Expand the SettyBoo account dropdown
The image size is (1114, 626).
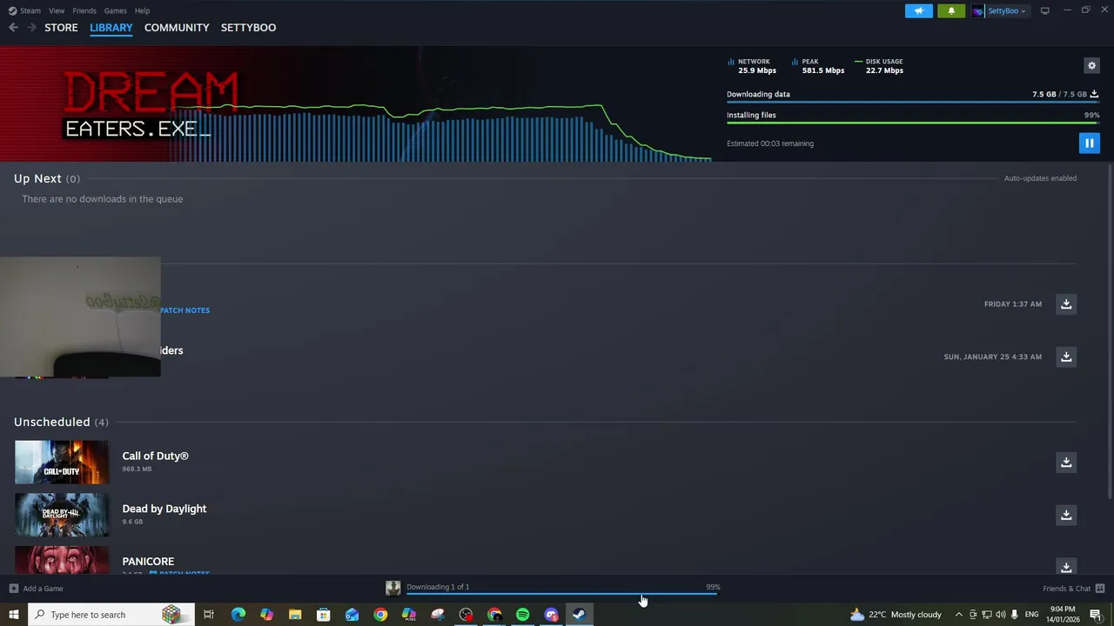click(x=1007, y=10)
